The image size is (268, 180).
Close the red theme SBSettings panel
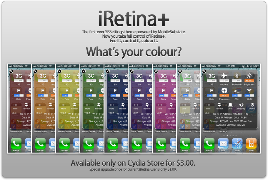tap(11, 71)
